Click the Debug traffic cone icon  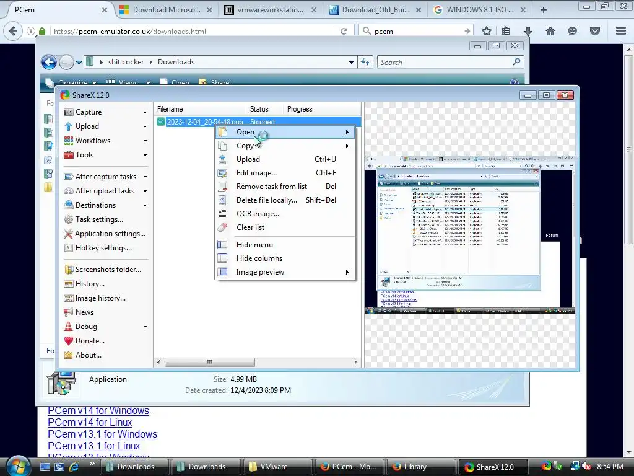[x=68, y=326]
